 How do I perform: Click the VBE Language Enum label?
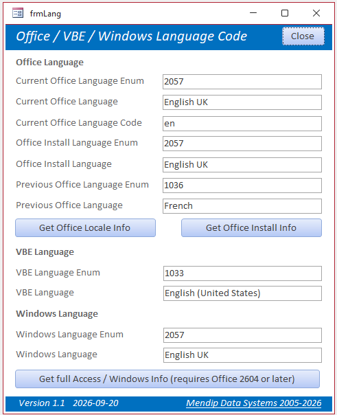pyautogui.click(x=58, y=273)
